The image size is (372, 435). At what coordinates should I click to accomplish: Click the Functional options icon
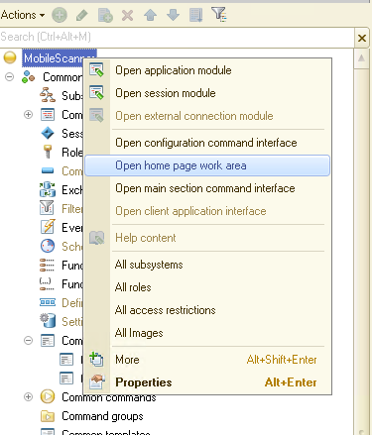pyautogui.click(x=47, y=265)
